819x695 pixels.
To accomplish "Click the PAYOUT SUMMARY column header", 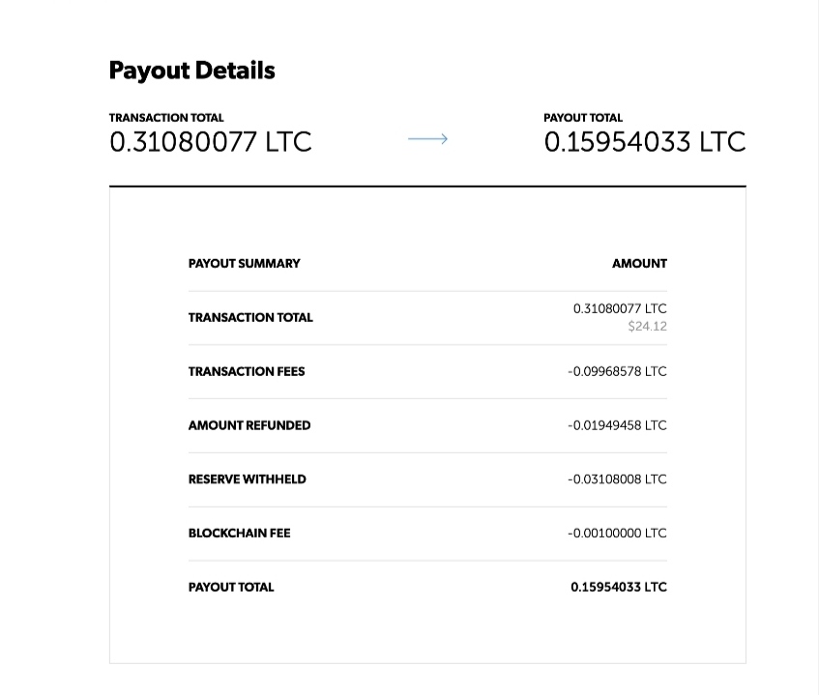I will [244, 263].
